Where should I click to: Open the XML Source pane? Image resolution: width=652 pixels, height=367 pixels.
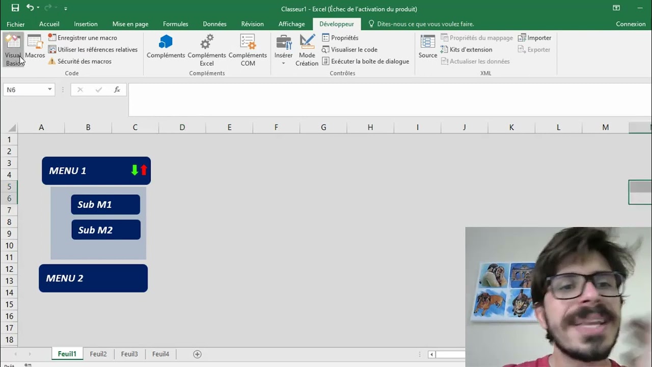click(428, 47)
